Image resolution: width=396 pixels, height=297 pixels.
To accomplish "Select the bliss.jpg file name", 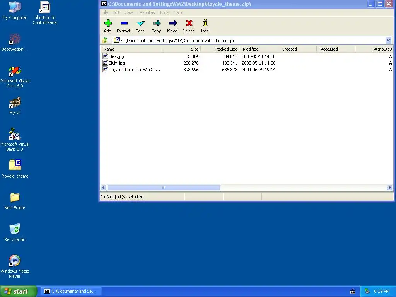I will click(x=116, y=56).
